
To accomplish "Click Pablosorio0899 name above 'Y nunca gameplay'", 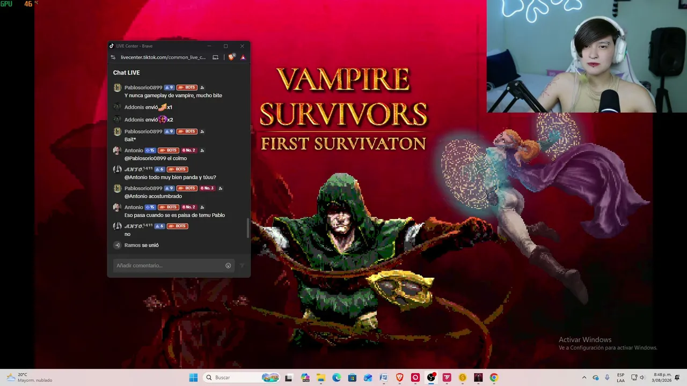I will click(143, 87).
